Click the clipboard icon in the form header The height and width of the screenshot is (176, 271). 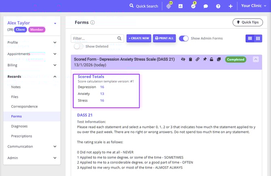click(x=191, y=60)
